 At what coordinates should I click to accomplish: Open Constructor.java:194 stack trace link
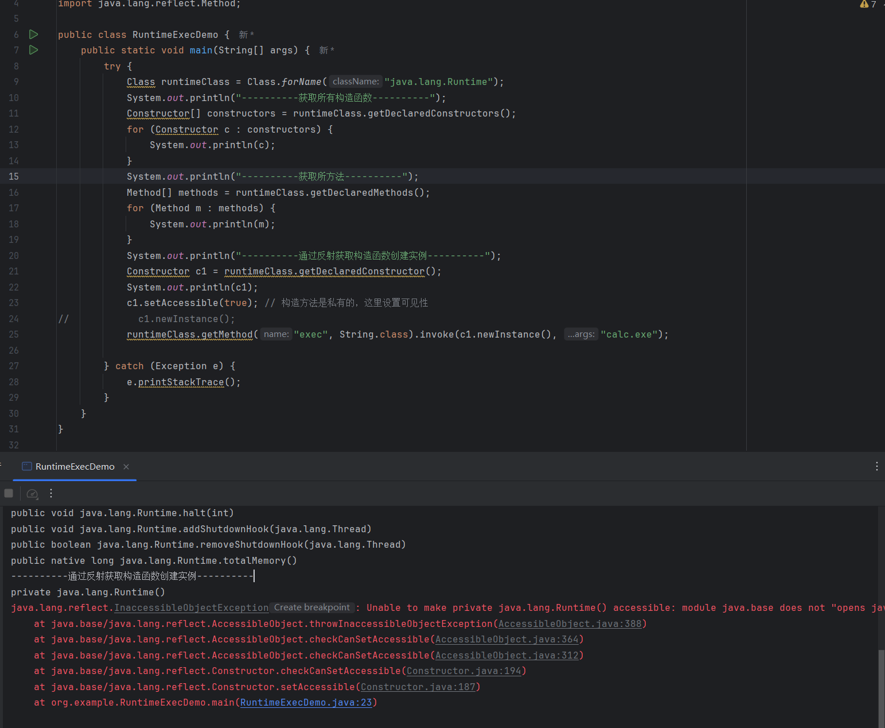click(463, 671)
